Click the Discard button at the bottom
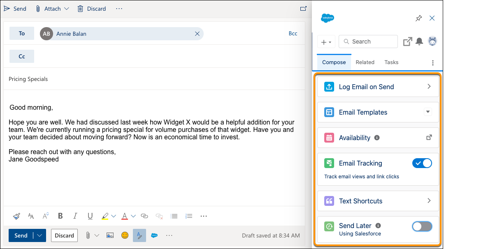Image resolution: width=502 pixels, height=249 pixels. (64, 235)
